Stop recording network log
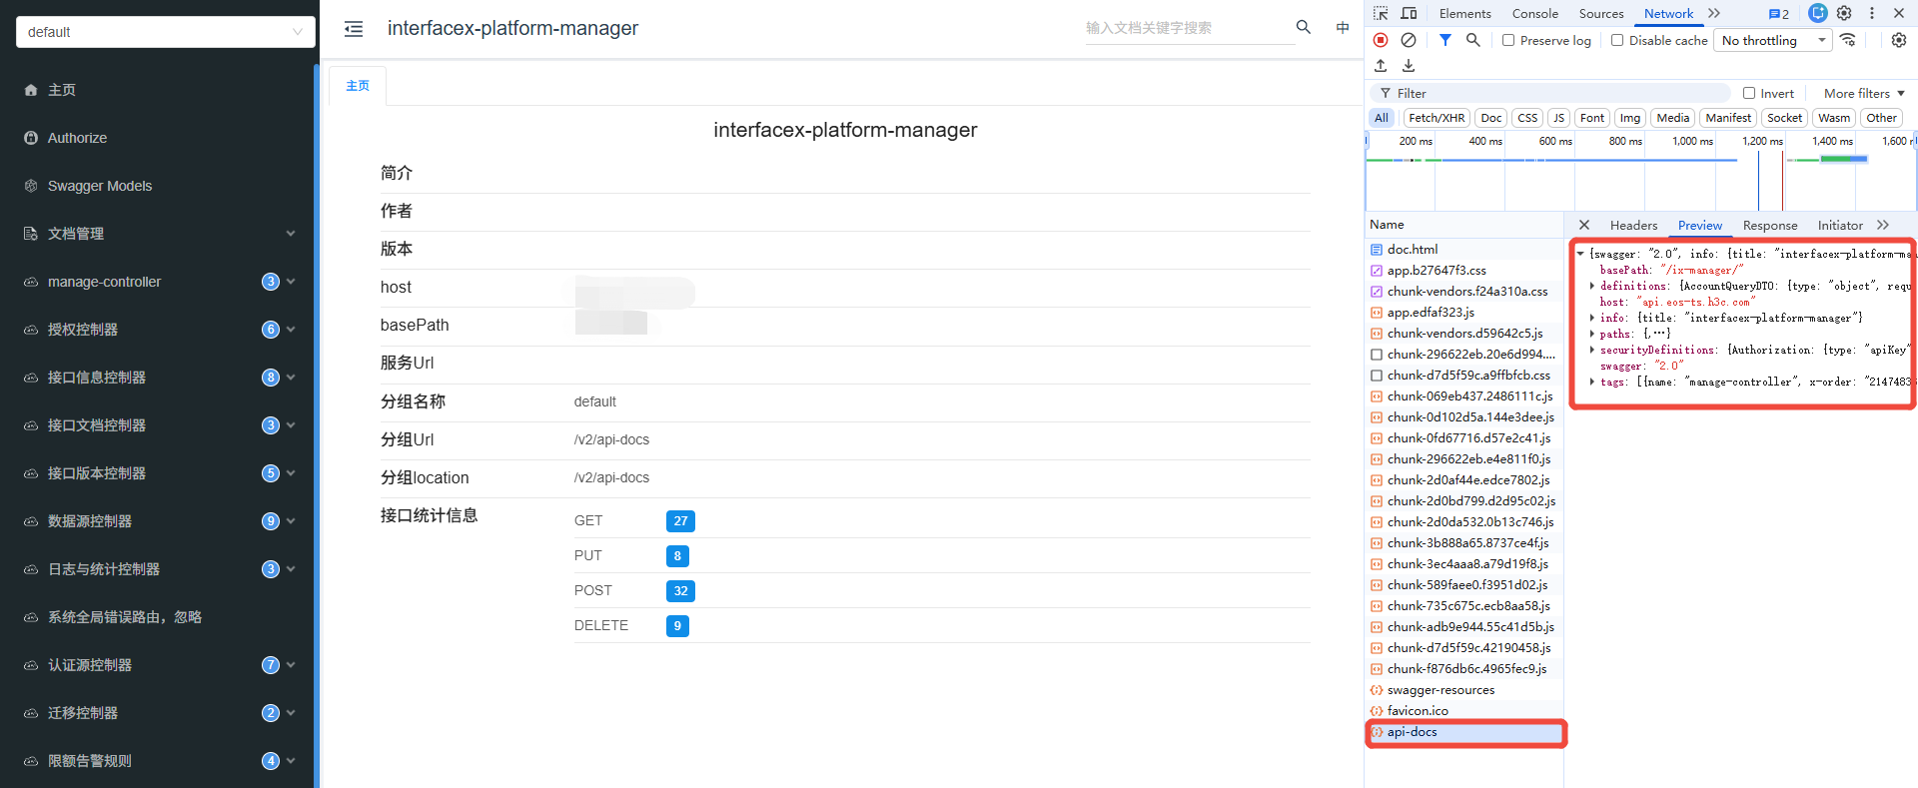The width and height of the screenshot is (1918, 788). click(x=1381, y=40)
